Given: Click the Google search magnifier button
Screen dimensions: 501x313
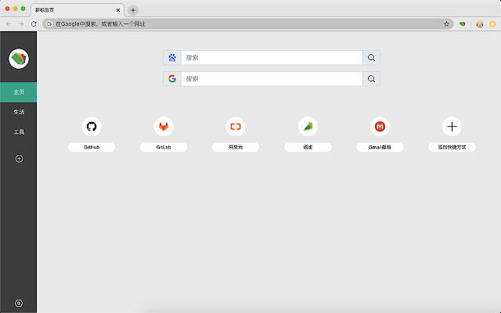Looking at the screenshot, I should point(371,78).
